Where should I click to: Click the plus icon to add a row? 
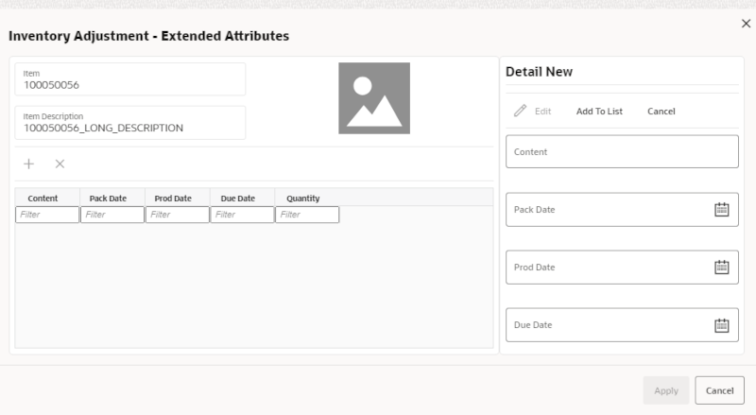point(29,164)
